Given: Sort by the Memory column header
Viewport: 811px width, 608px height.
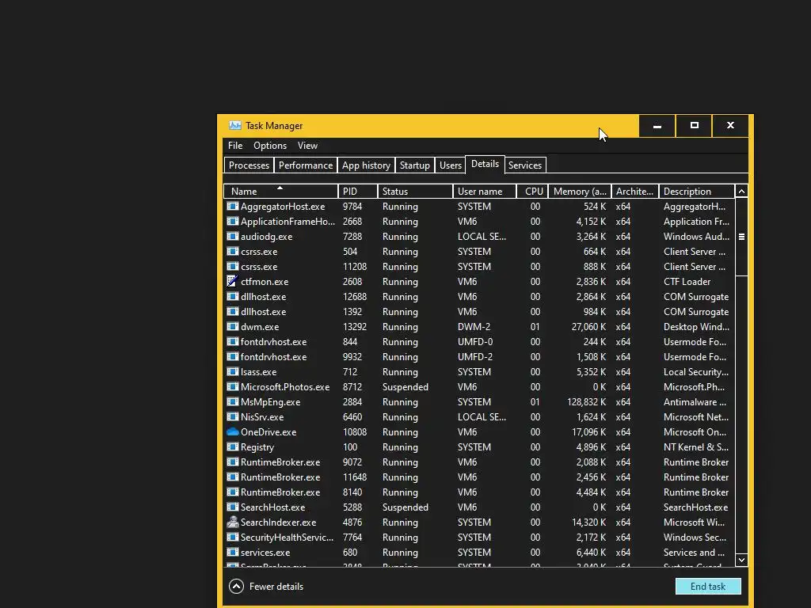Looking at the screenshot, I should point(580,192).
